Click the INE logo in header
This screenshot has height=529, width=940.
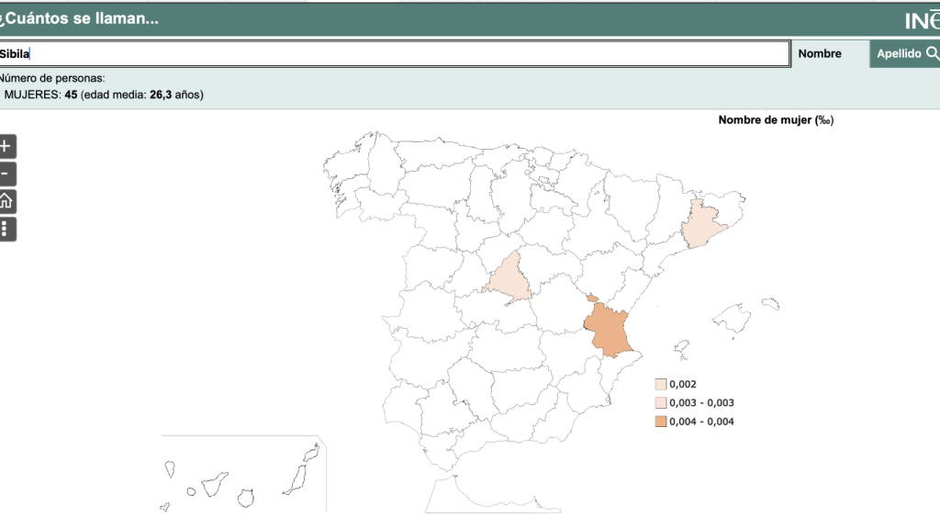click(922, 21)
